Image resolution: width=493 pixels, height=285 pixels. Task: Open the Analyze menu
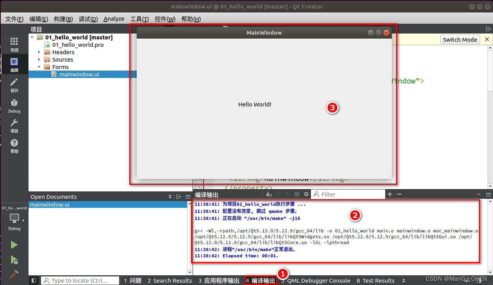[x=114, y=19]
